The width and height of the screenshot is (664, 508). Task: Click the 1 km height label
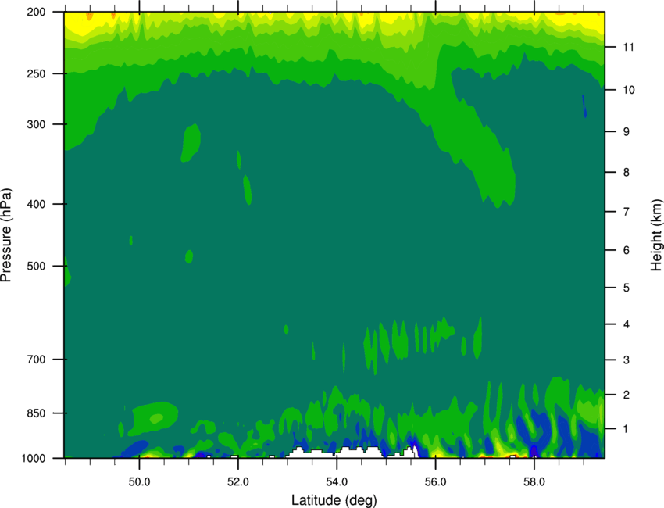626,429
